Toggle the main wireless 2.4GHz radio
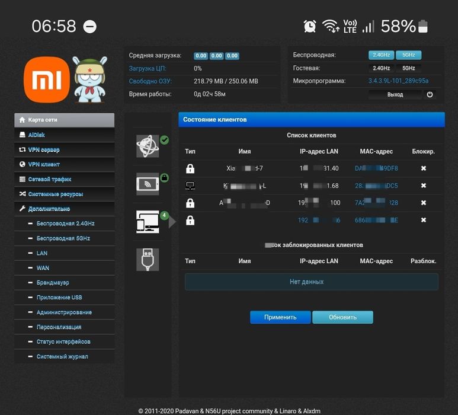The image size is (458, 415). click(x=381, y=55)
